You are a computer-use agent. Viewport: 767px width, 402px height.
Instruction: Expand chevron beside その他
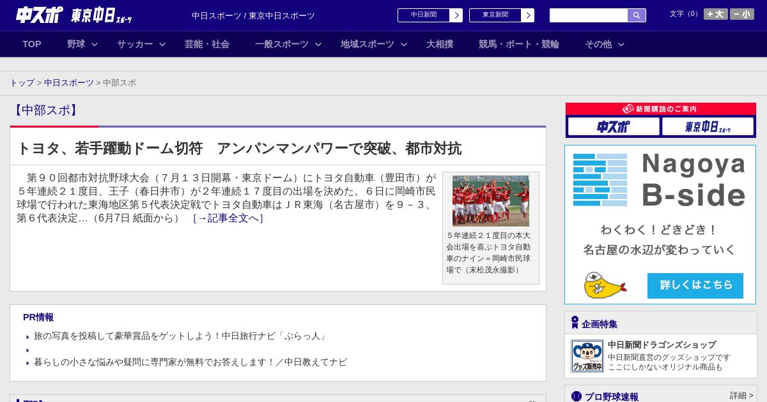(621, 44)
